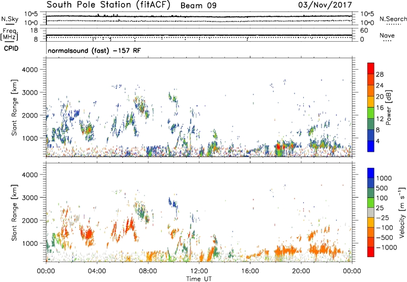Click the 'Beam 09' label
Image resolution: width=407 pixels, height=282 pixels.
pyautogui.click(x=198, y=6)
